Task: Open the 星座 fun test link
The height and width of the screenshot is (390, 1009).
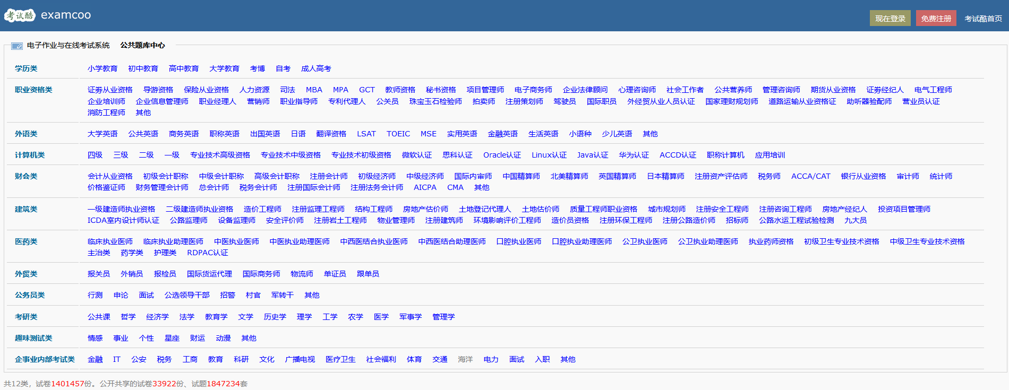Action: pos(172,339)
